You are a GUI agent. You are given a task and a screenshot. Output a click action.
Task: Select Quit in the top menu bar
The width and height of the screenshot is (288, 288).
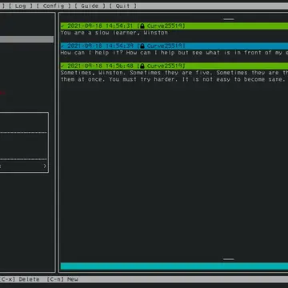click(x=122, y=6)
